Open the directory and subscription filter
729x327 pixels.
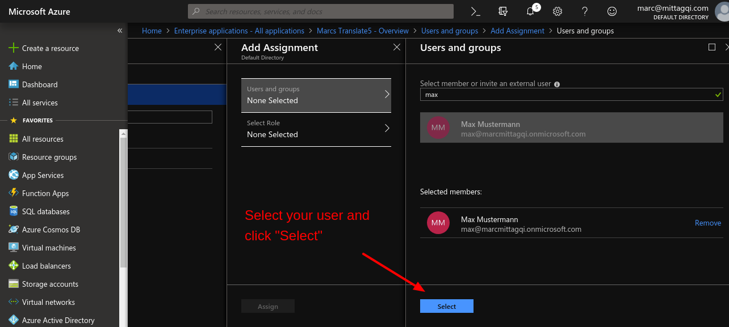click(502, 11)
